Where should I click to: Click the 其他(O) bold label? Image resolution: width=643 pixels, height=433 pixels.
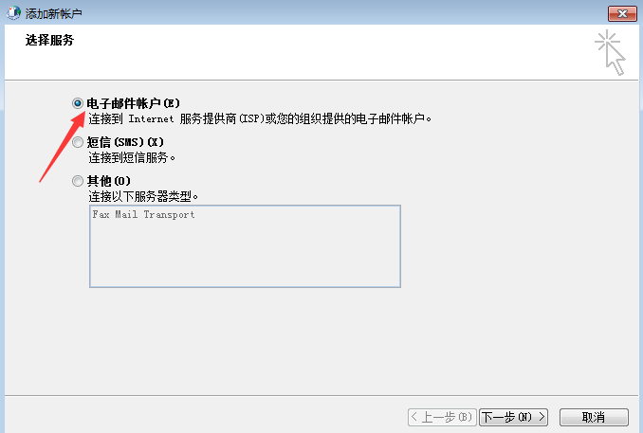[109, 181]
